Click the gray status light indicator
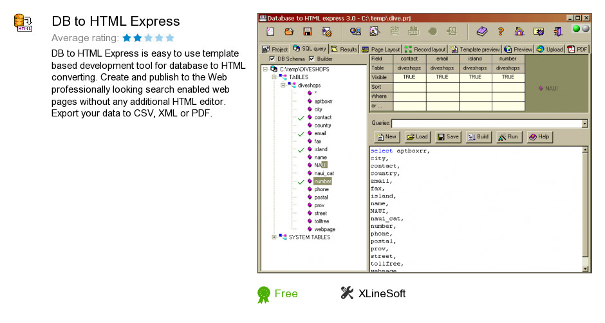Viewport: 605px width, 323px height. tap(586, 28)
